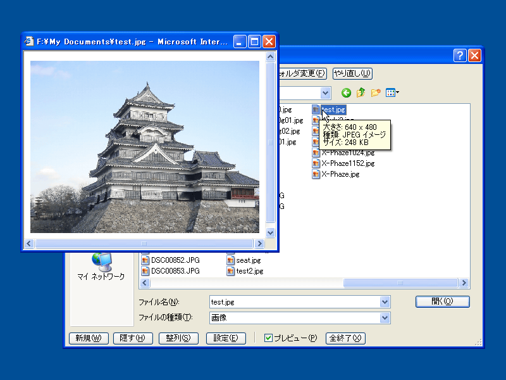Select the DSC00853.JPG file icon

click(x=145, y=271)
